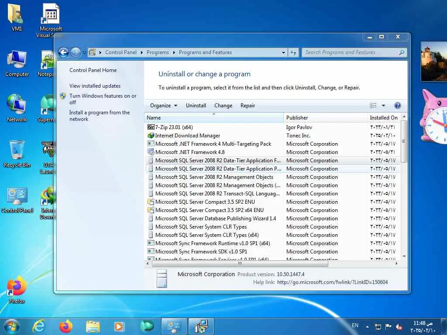Viewport: 447px width, 335px height.
Task: Click the change view icon
Action: (x=373, y=106)
